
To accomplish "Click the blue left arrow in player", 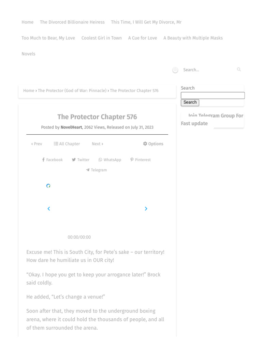I will pos(49,209).
